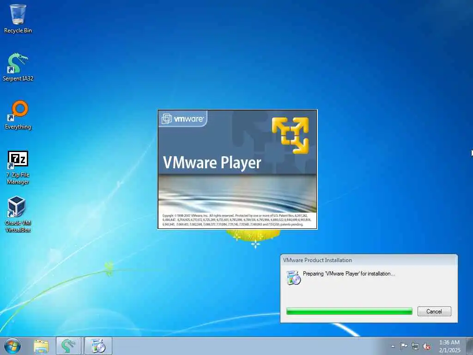473x355 pixels.
Task: Click the Show desktop strip
Action: pos(469,346)
